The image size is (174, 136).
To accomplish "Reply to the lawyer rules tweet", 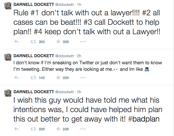I will 17,42.
